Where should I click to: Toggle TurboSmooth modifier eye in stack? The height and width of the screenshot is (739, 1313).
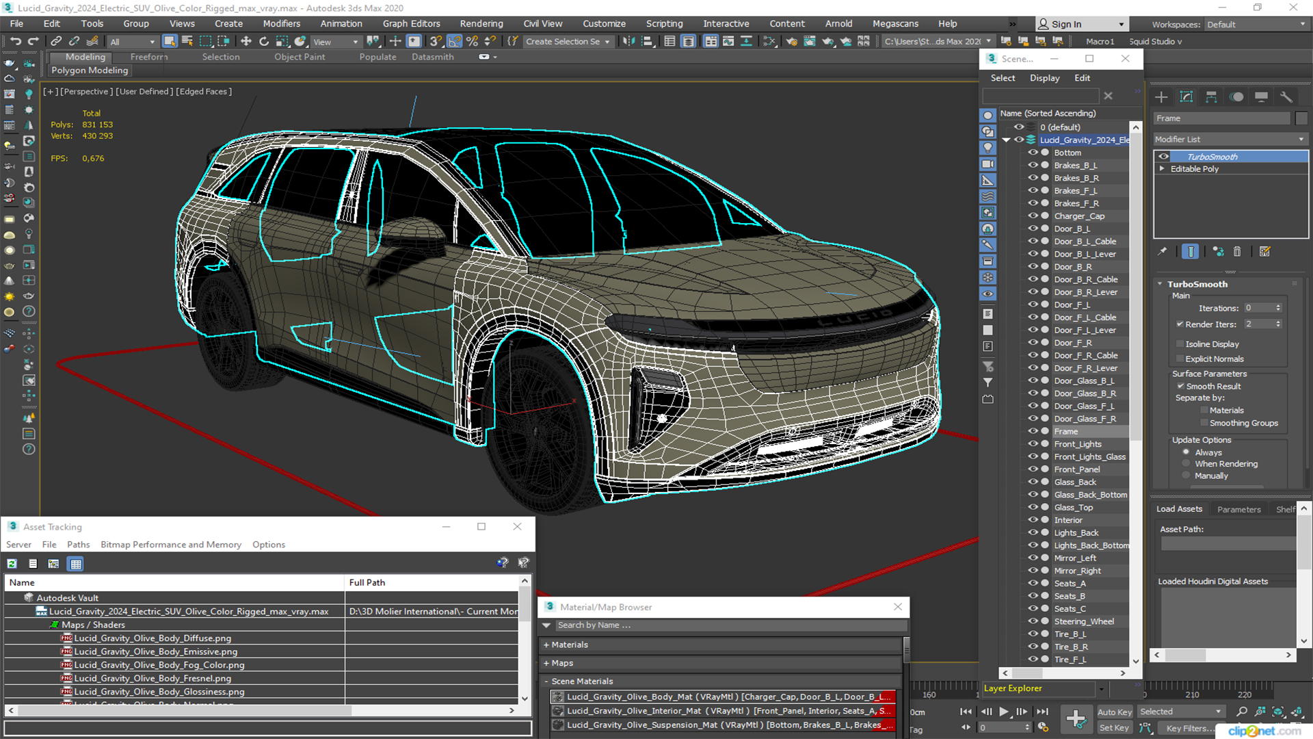pyautogui.click(x=1163, y=157)
